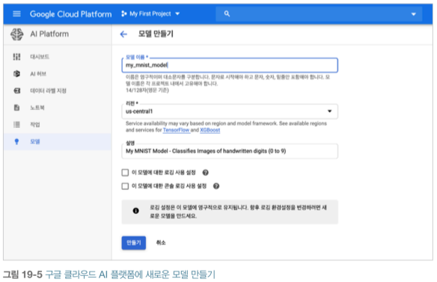This screenshot has width=437, height=282.
Task: Click the 만들기 create button
Action: pos(134,242)
